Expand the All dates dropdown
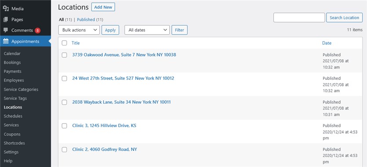 147,30
